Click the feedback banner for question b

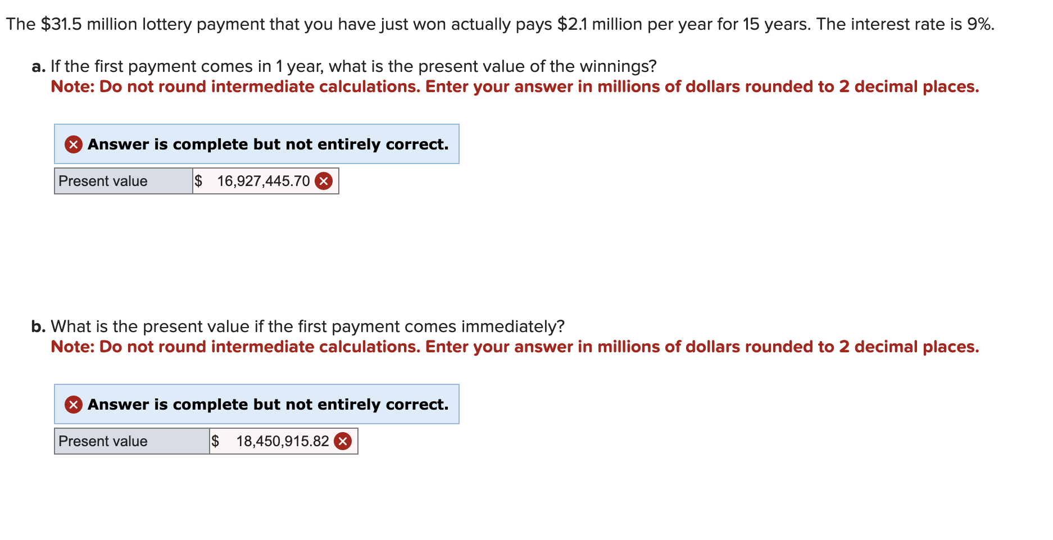(257, 405)
